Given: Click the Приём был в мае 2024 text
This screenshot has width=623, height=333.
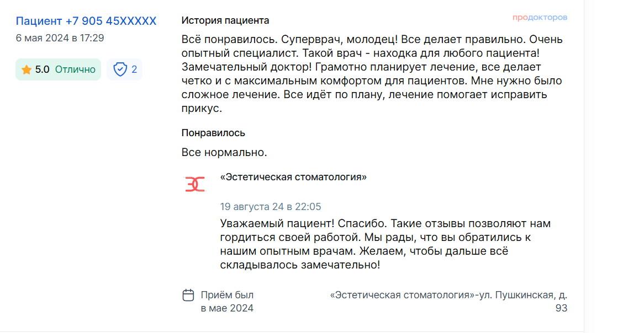Looking at the screenshot, I should click(227, 301).
